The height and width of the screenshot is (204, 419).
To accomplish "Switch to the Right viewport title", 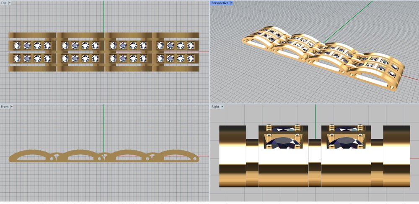I will [x=215, y=107].
